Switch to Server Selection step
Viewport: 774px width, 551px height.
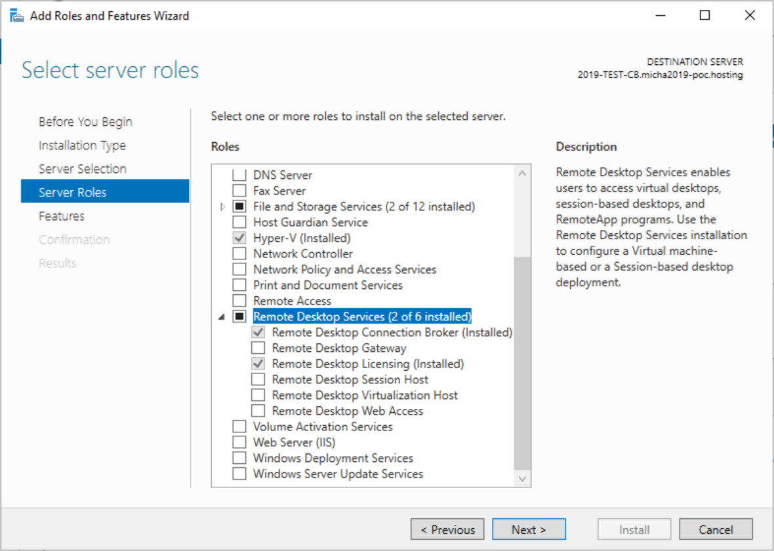[83, 169]
